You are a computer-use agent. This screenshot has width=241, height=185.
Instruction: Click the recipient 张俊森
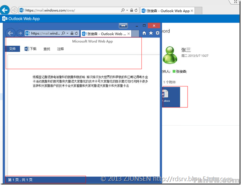coord(181,71)
